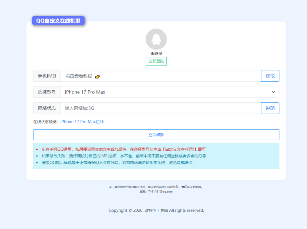Click the 在线状态预览 label
The image size is (307, 229).
(x=46, y=122)
